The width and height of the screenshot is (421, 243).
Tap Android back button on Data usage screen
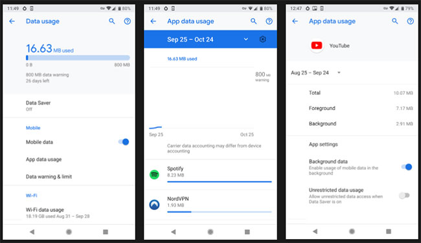[32, 232]
